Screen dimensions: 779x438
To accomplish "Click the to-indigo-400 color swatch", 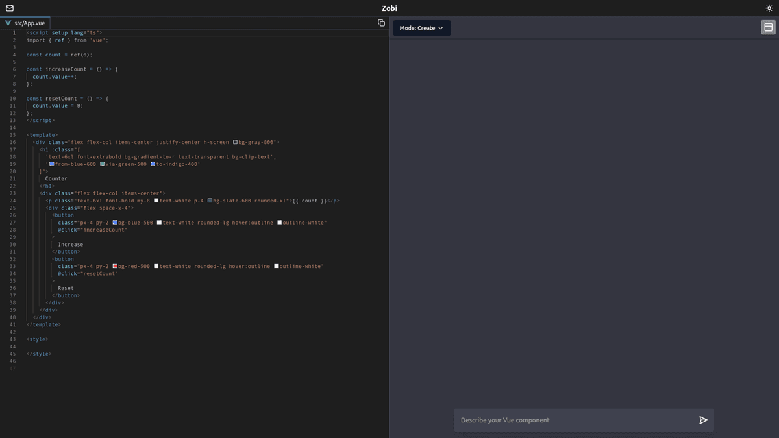I will coord(153,164).
